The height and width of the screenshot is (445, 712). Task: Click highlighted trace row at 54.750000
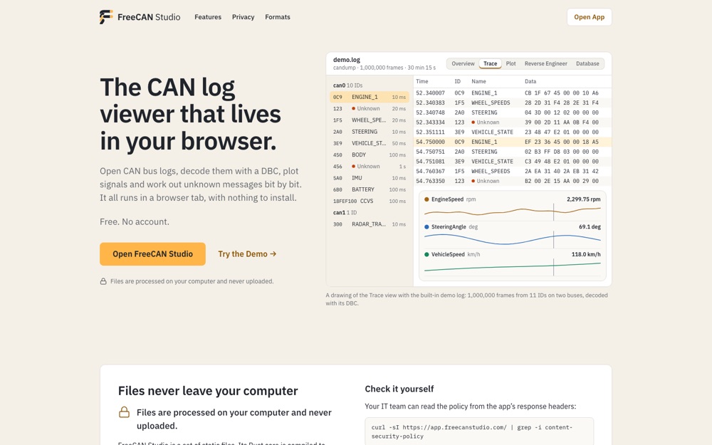[512, 142]
